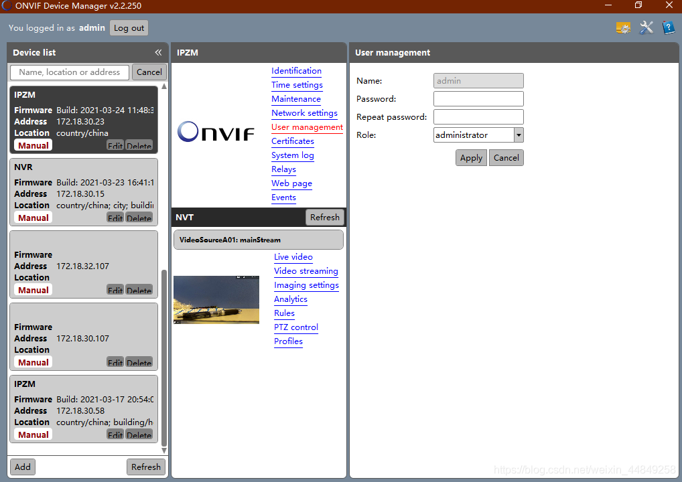Edit the IPZM device 172.18.30.58
Screen dimensions: 682x482
tap(115, 434)
